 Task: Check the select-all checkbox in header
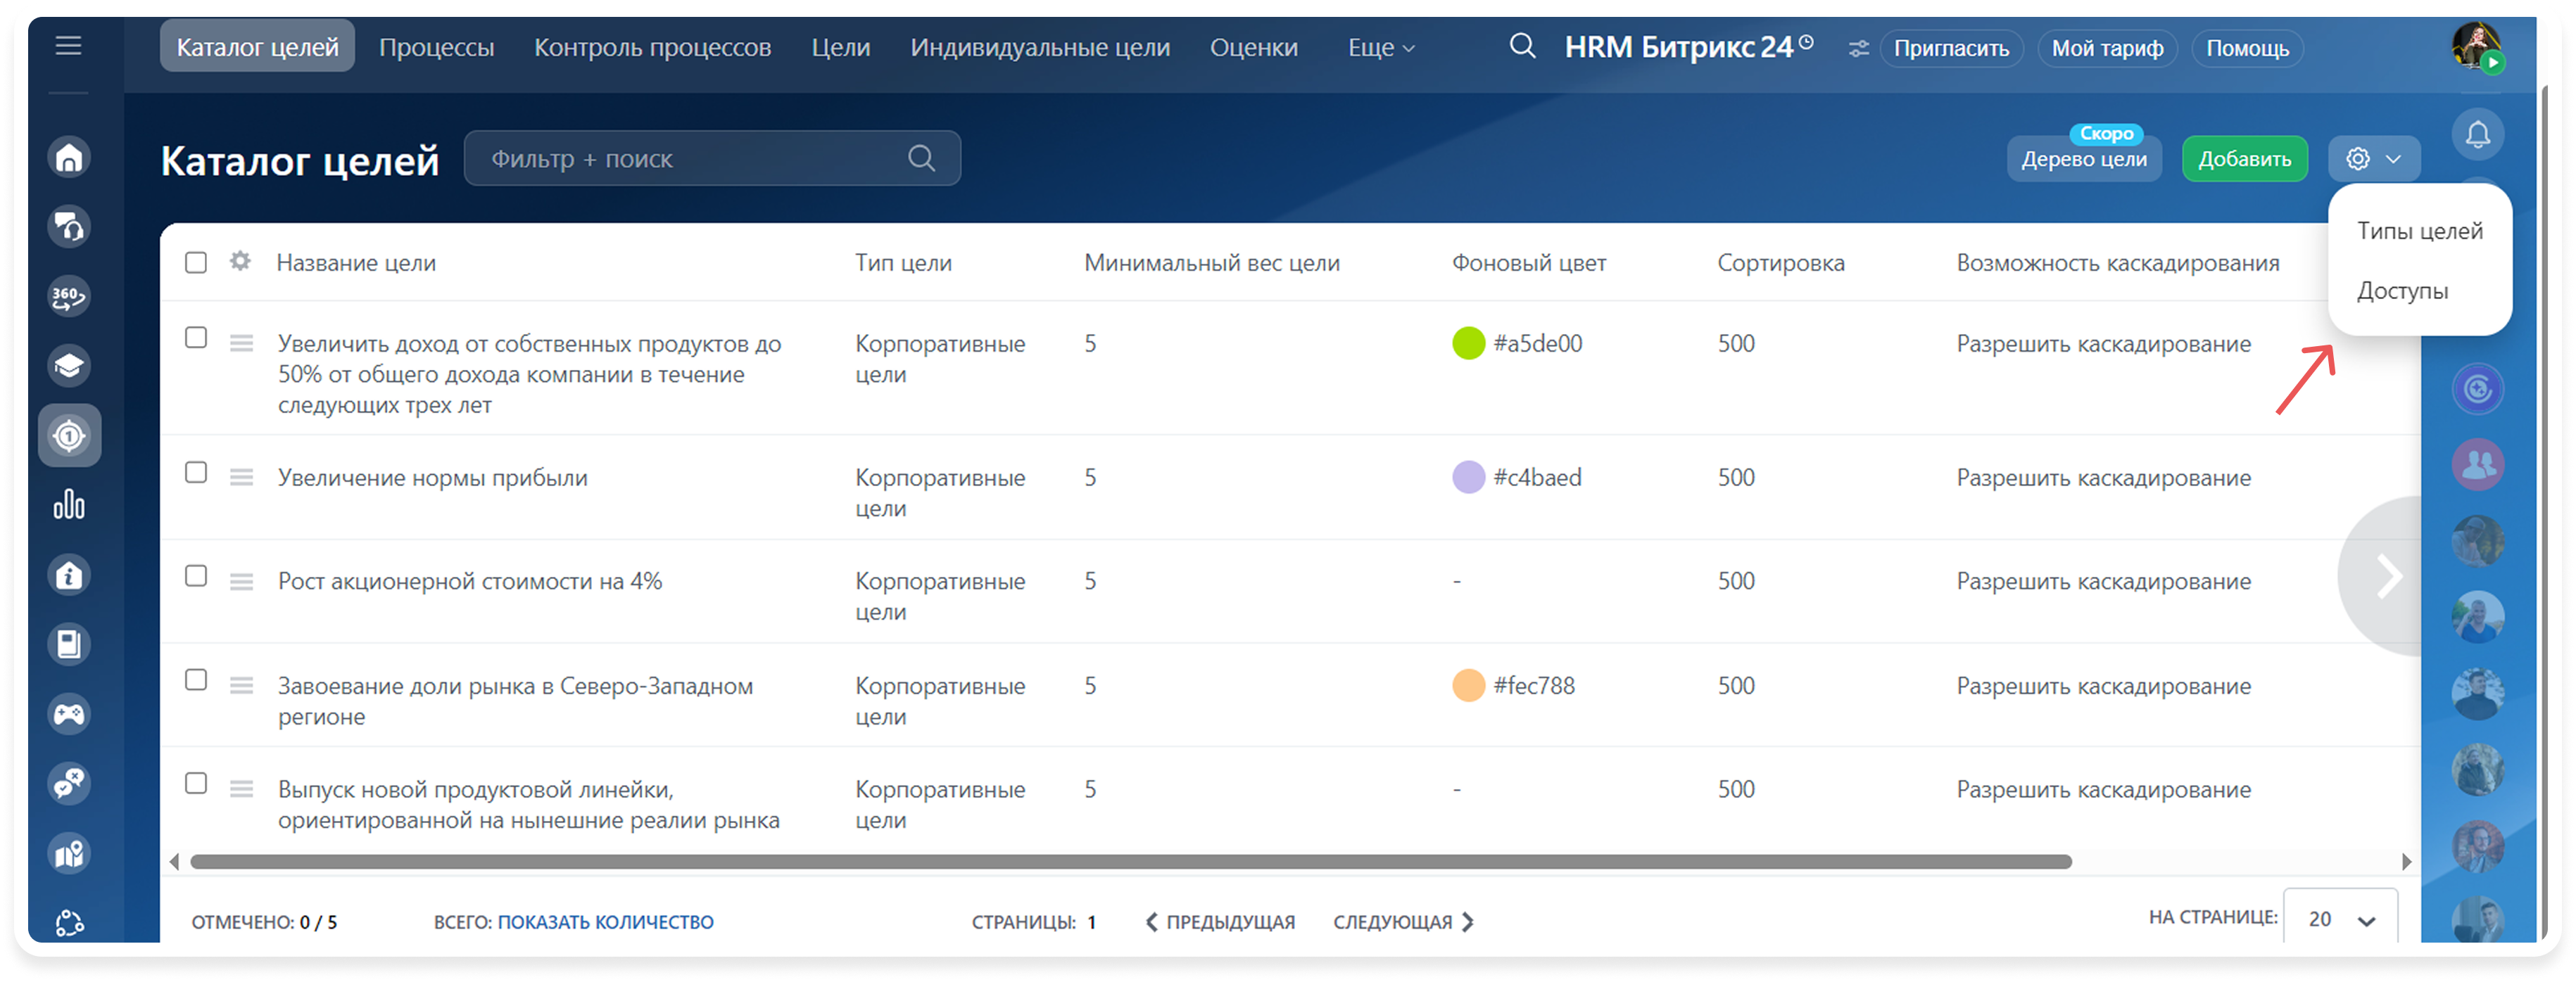click(x=196, y=262)
